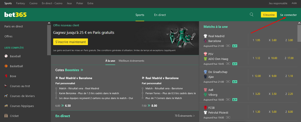
Task: Click the Cricket wickets icon
Action: point(6,116)
